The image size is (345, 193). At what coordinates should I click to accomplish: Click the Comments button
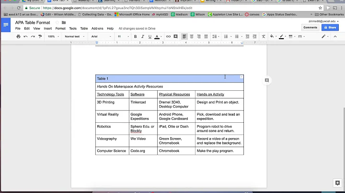[x=310, y=27]
